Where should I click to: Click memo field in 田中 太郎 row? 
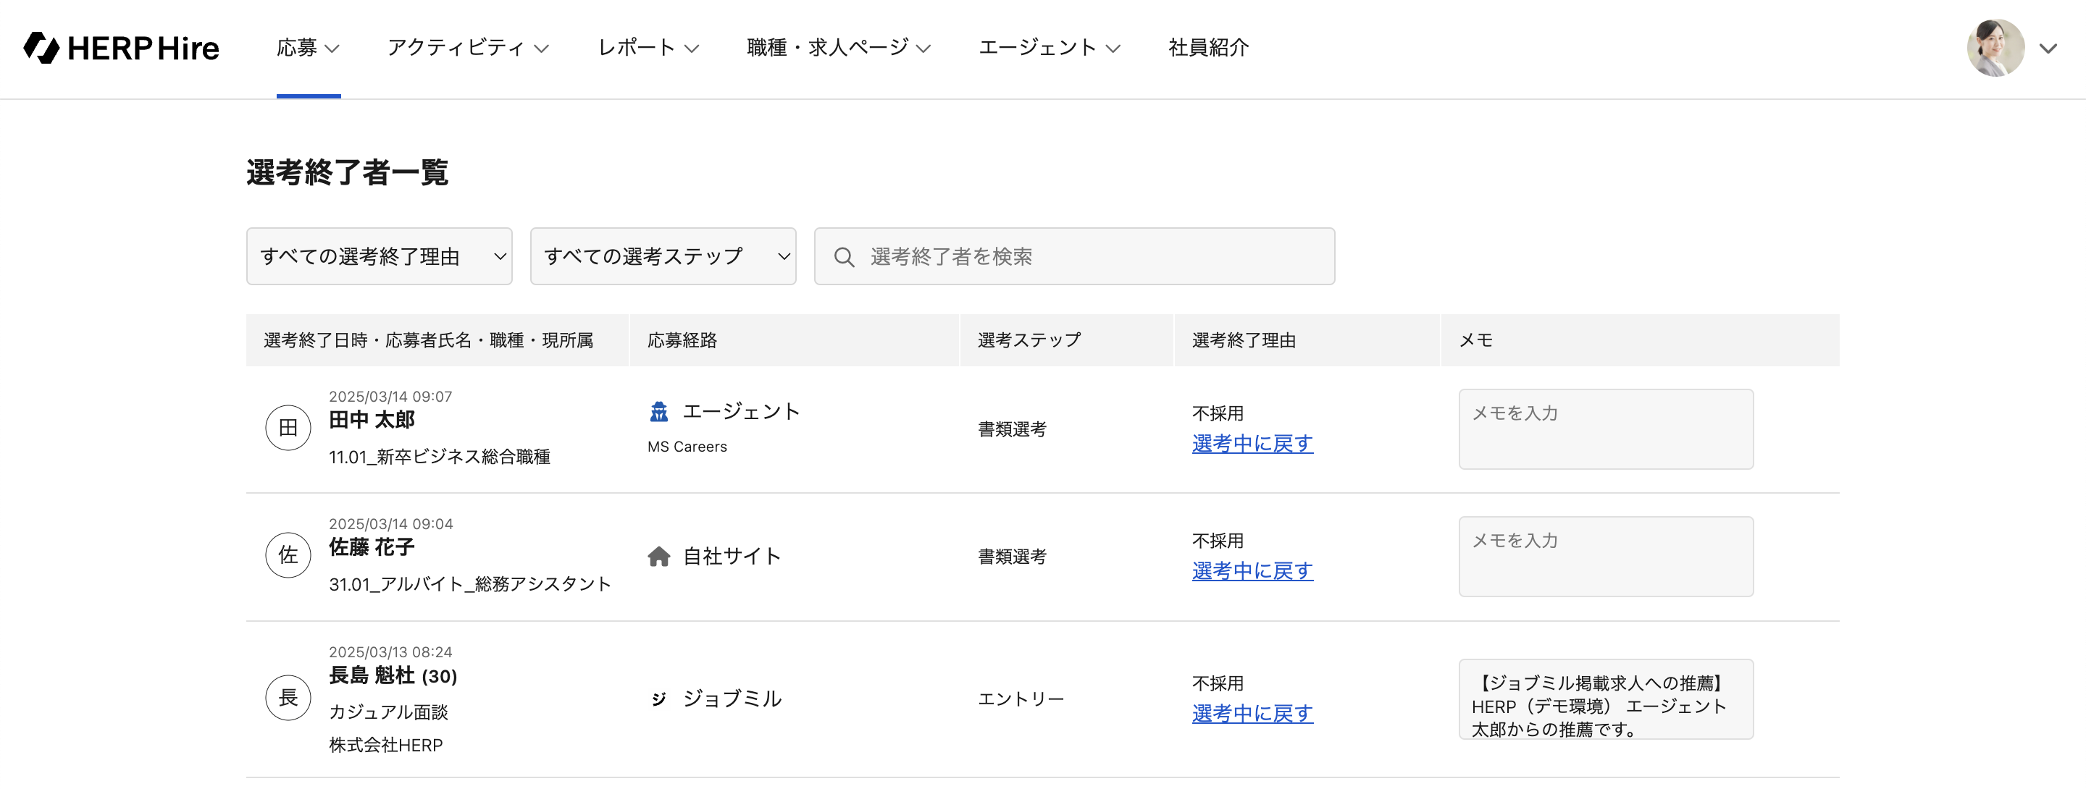tap(1605, 430)
